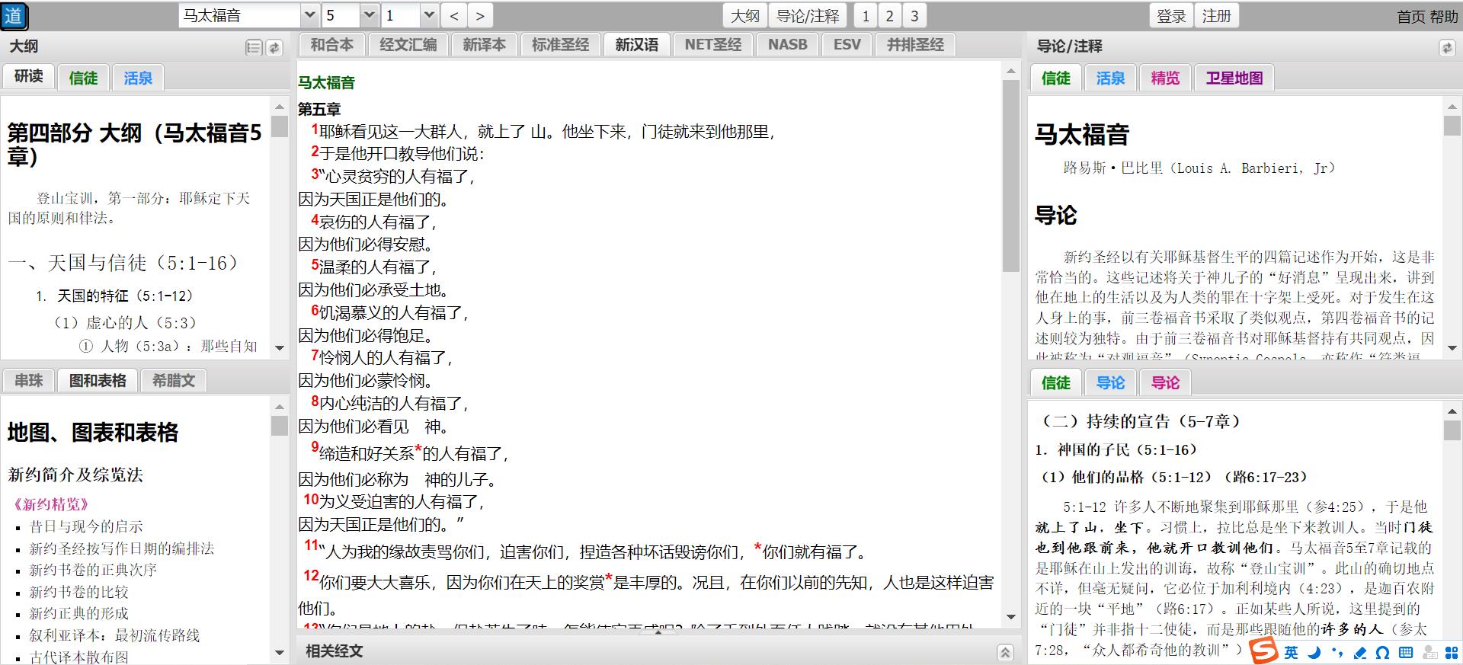Open the verse number 1 dropdown
Image resolution: width=1463 pixels, height=665 pixels.
(x=428, y=16)
